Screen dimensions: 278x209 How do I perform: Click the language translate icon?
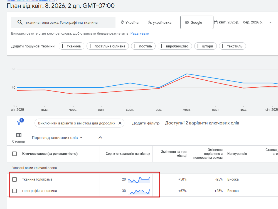click(150, 23)
